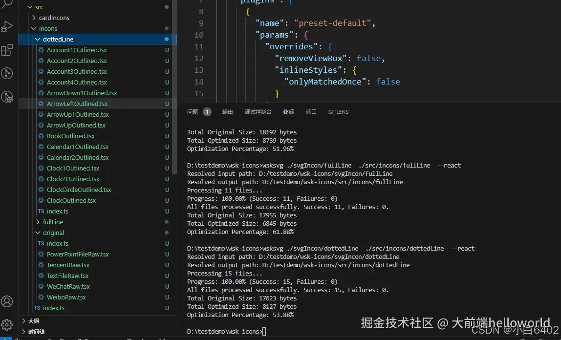Collapse the incons folder
Screen dimensions: 561x340
34,29
